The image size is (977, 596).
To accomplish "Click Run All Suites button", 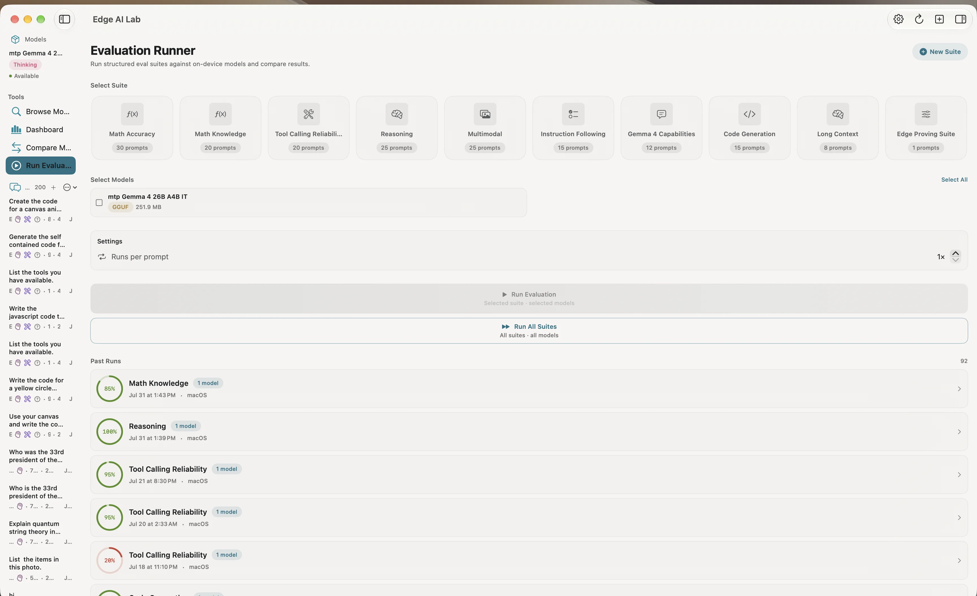I will [529, 330].
